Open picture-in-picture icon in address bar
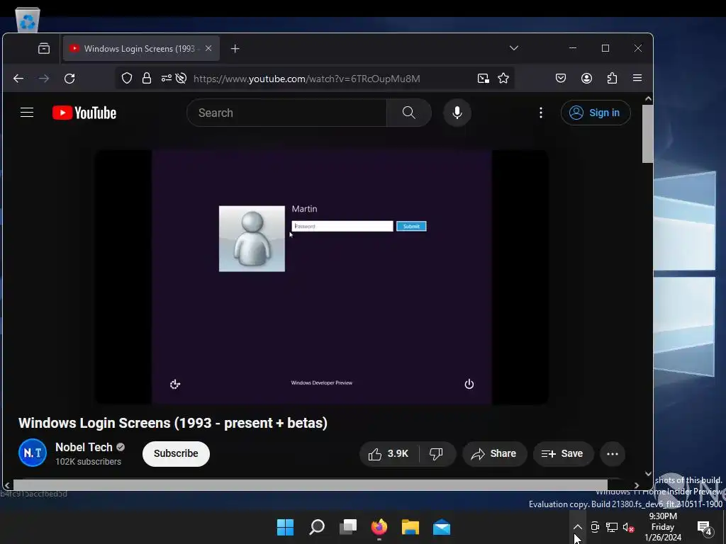The image size is (726, 544). [x=484, y=78]
